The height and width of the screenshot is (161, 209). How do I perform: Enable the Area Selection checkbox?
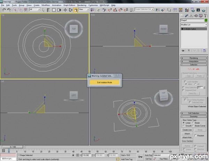[x=184, y=87]
